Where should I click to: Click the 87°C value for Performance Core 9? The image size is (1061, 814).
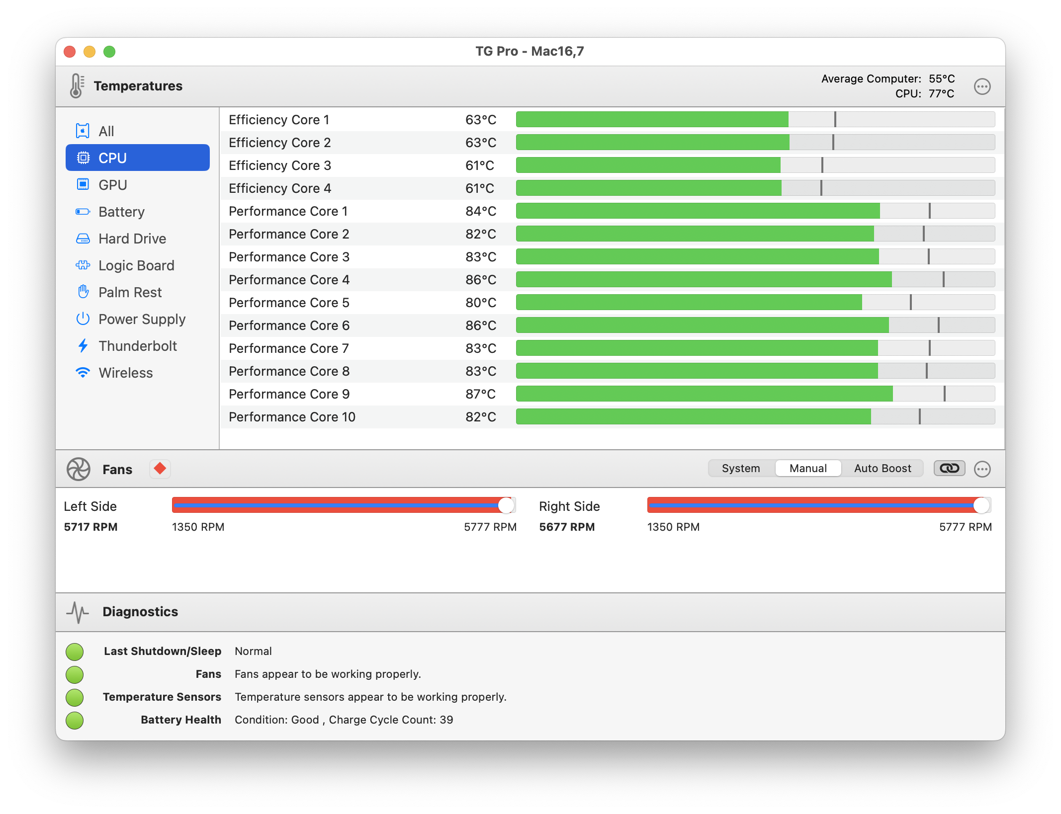pyautogui.click(x=480, y=394)
